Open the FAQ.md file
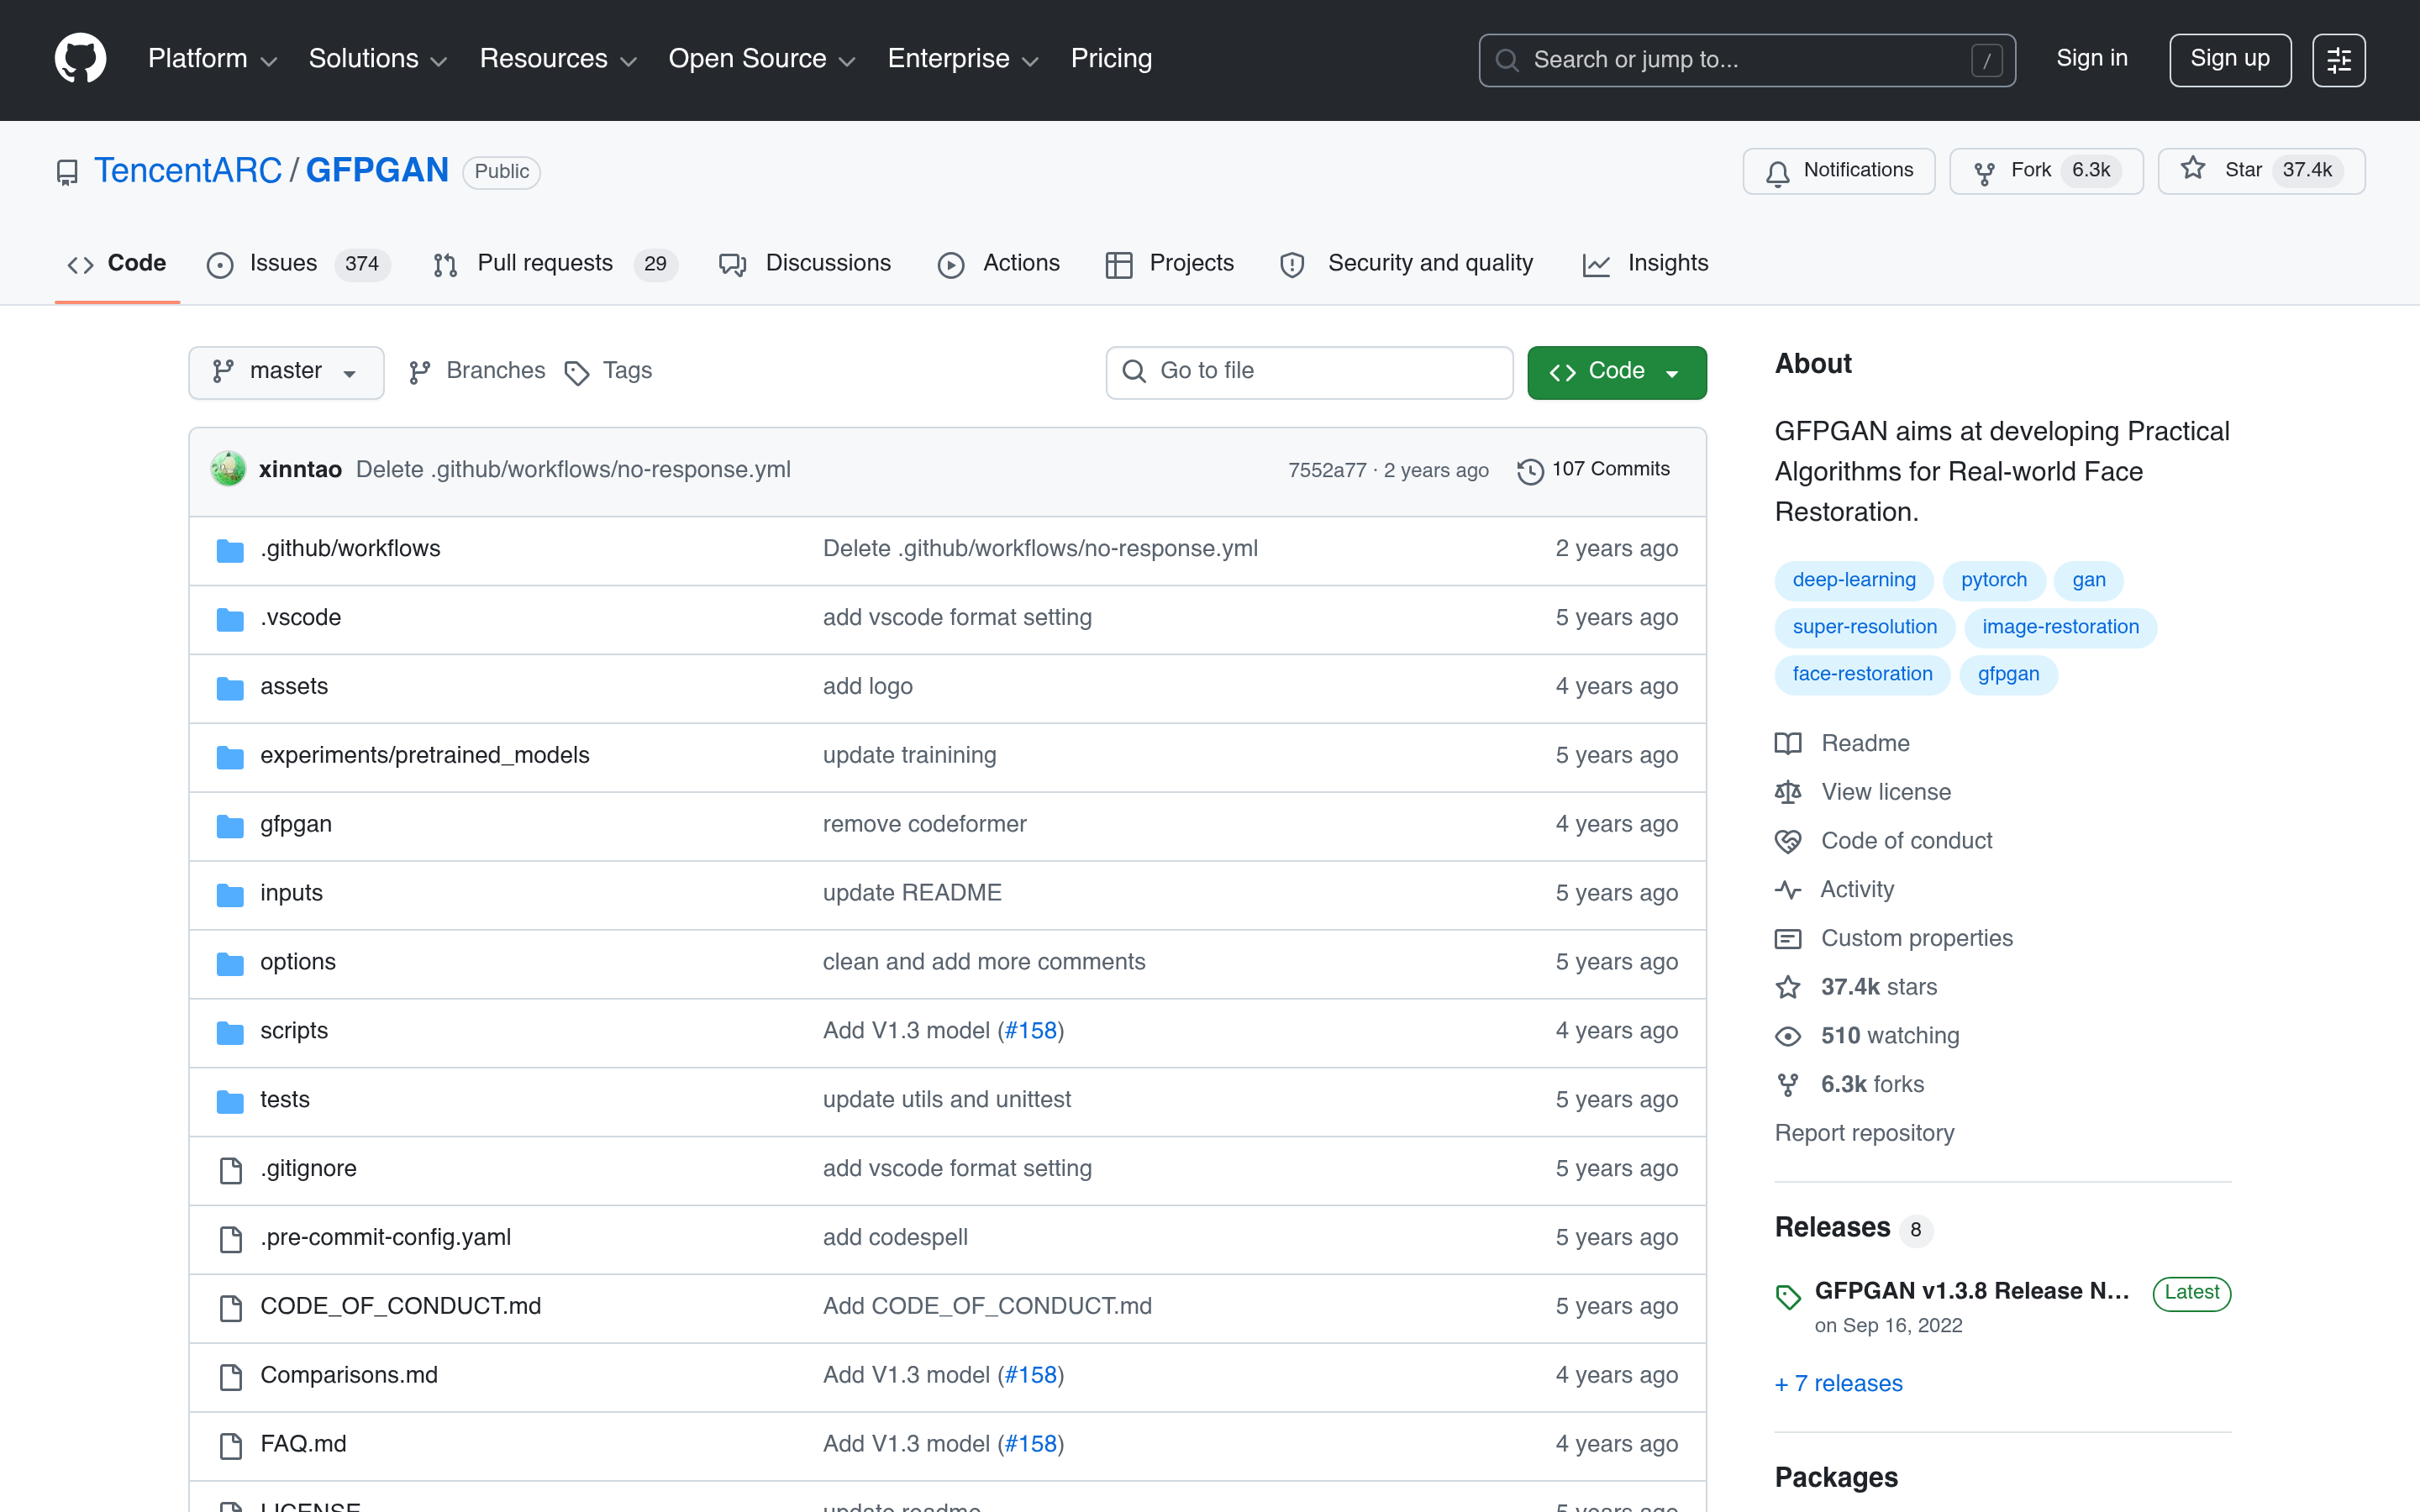 click(303, 1444)
